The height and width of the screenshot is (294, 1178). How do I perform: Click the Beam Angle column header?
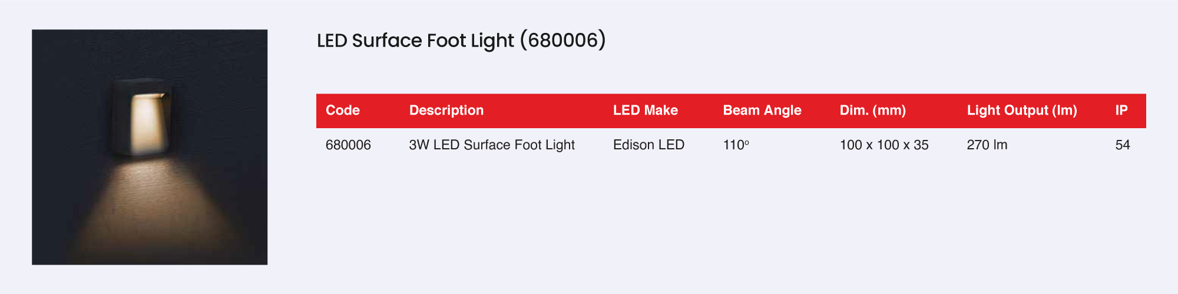pyautogui.click(x=762, y=111)
